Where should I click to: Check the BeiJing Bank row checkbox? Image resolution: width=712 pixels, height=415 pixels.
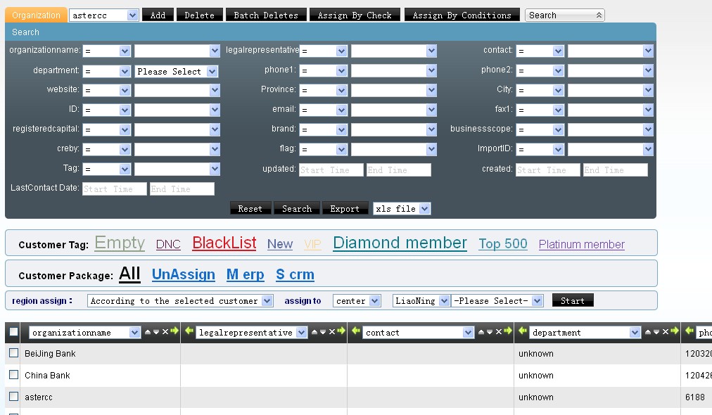point(13,353)
